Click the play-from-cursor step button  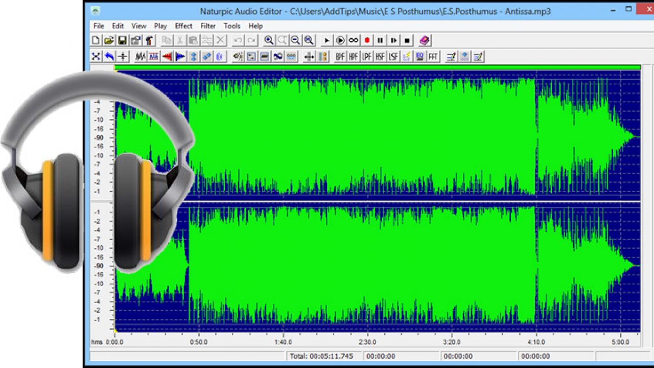393,40
